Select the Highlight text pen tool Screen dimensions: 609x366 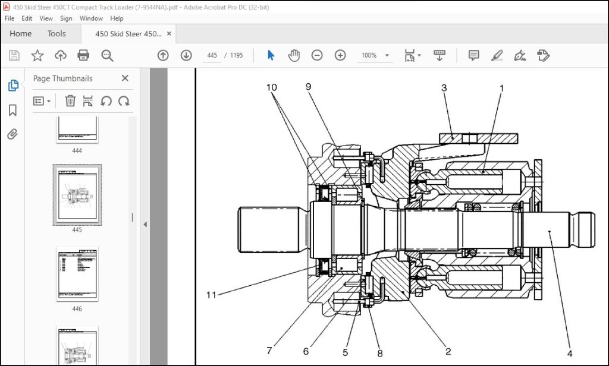(x=497, y=55)
